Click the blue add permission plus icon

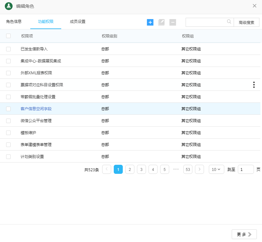click(150, 22)
